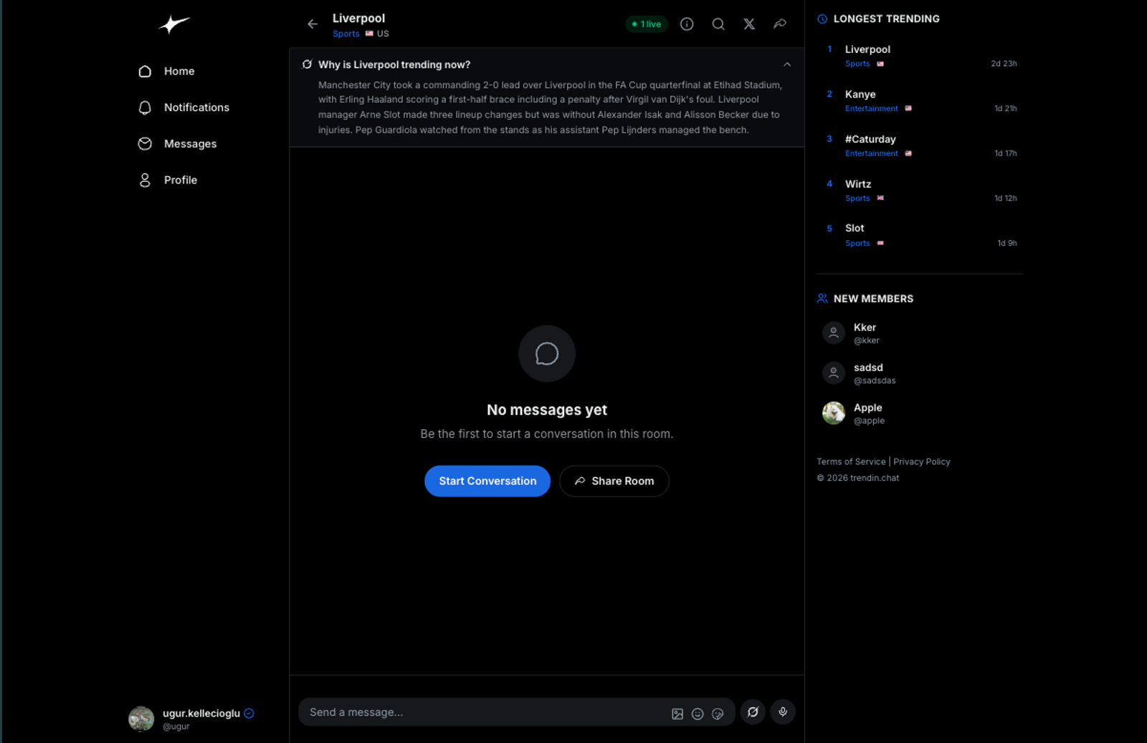Viewport: 1147px width, 743px height.
Task: Click the Apple member name
Action: point(867,408)
